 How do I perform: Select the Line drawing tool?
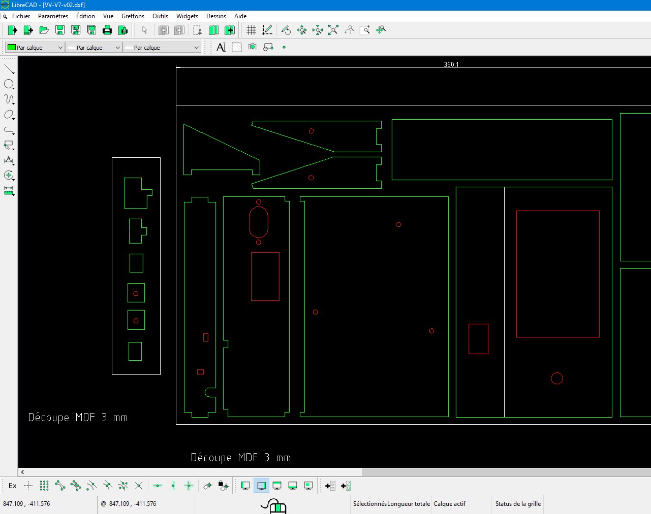click(x=9, y=69)
